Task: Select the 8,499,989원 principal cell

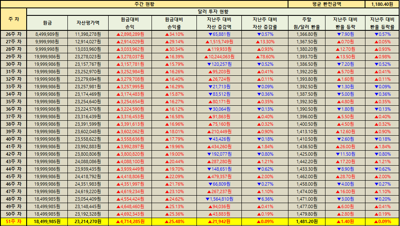Action: click(47, 34)
